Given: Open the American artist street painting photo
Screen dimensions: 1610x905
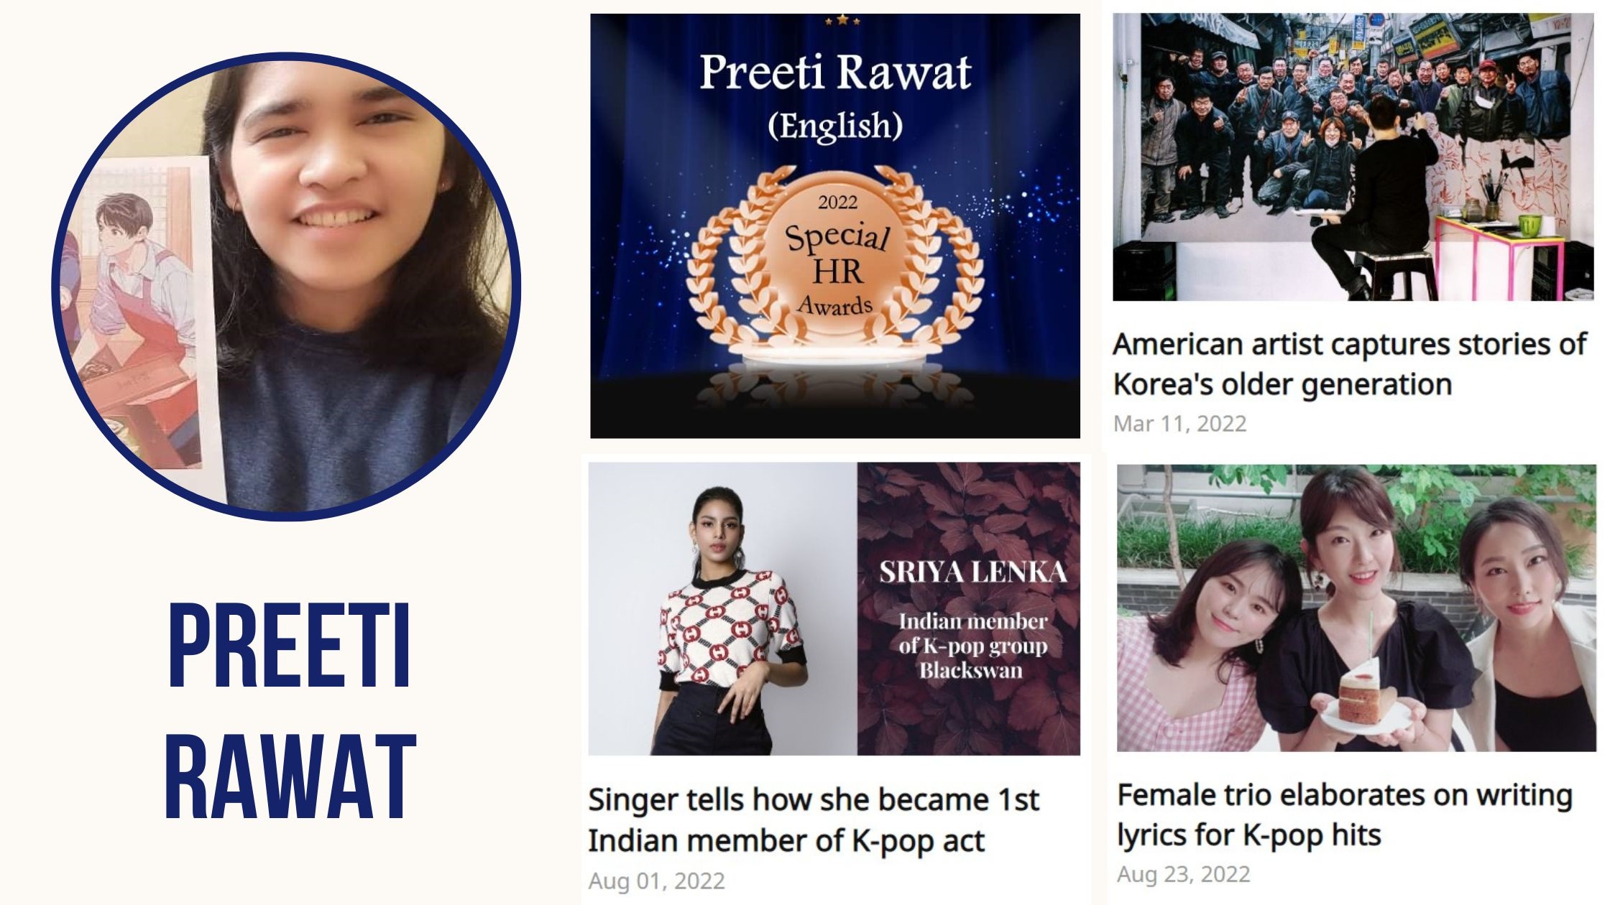Looking at the screenshot, I should click(1353, 157).
